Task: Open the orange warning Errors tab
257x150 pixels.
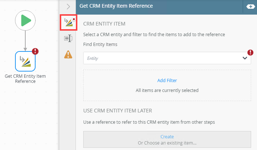Action: pyautogui.click(x=68, y=54)
